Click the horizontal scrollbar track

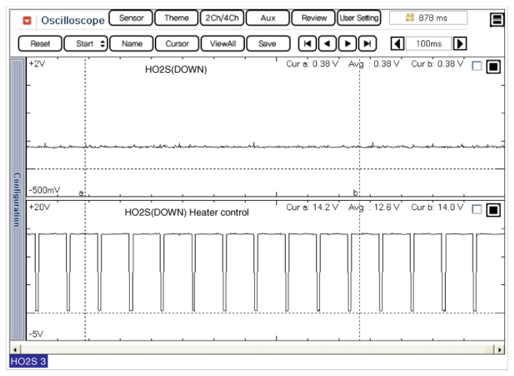[x=256, y=349]
